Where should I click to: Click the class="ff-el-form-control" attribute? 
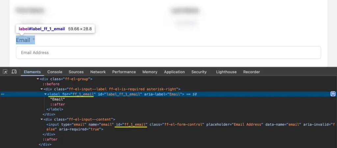[177, 124]
